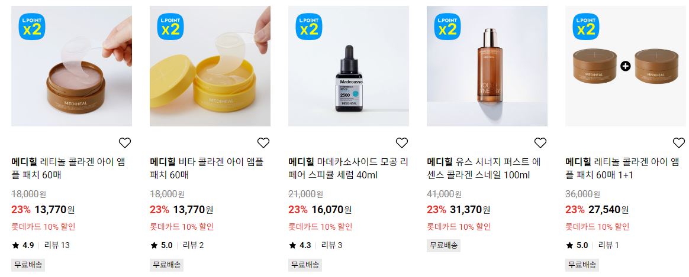
Task: Click L.POINT x2 badge on brown eye patch
Action: tap(31, 27)
